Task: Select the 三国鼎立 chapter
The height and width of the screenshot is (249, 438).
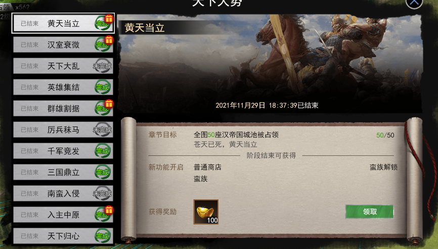Action: pos(63,172)
